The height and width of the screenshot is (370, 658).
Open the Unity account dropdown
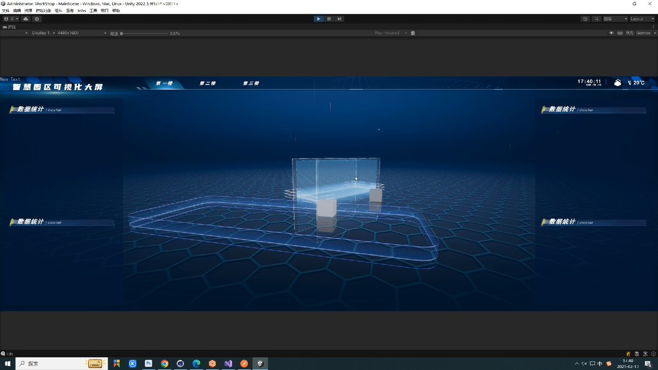point(11,19)
